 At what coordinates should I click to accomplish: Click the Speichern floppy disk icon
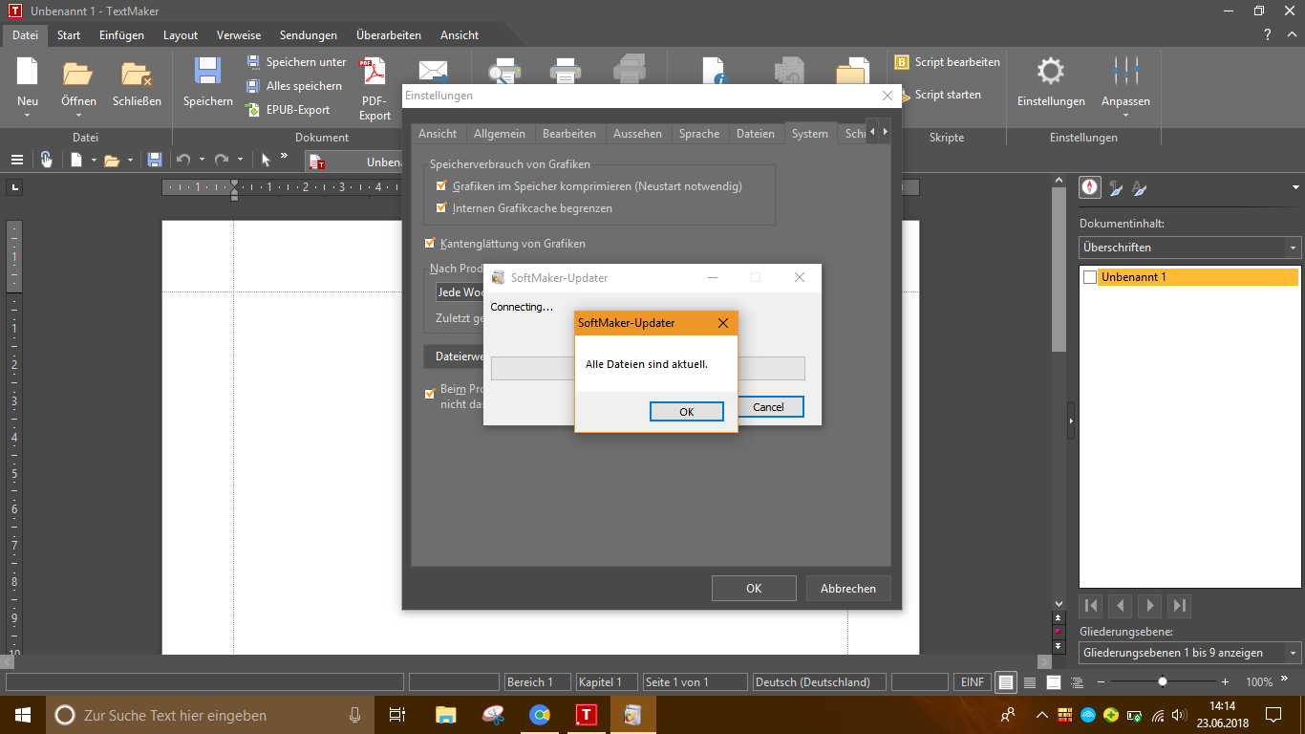coord(207,73)
